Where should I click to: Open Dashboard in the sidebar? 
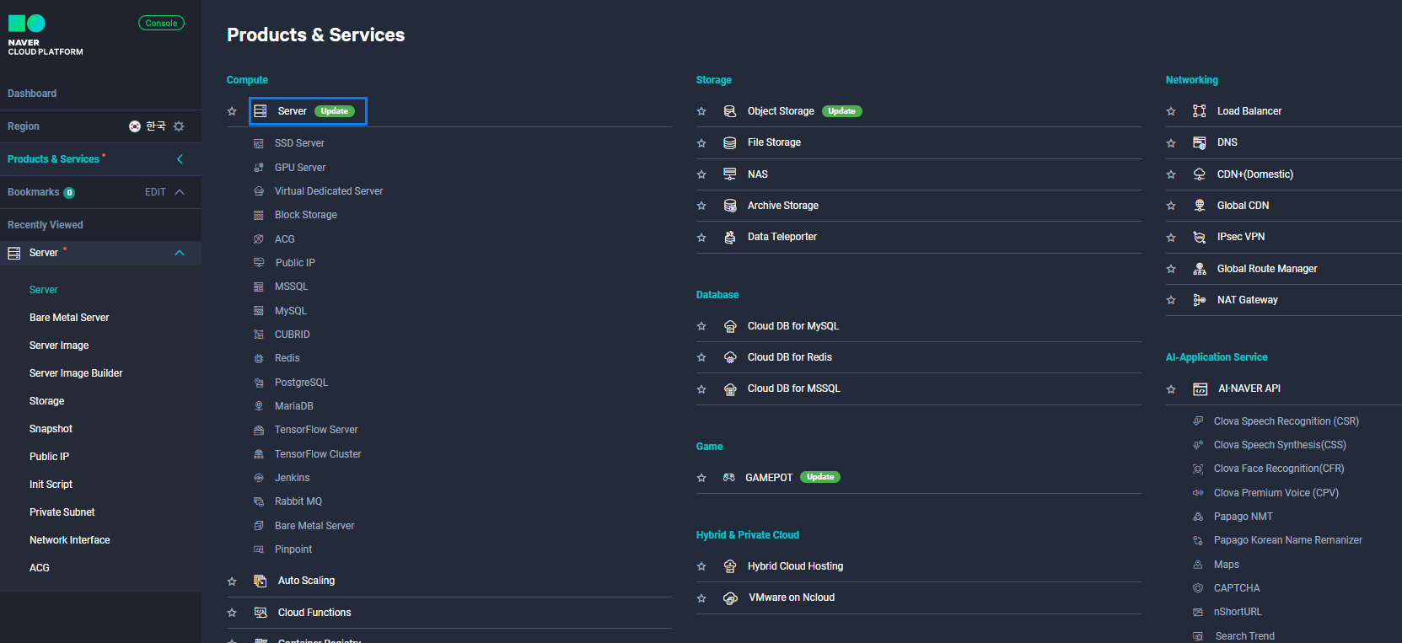coord(32,94)
